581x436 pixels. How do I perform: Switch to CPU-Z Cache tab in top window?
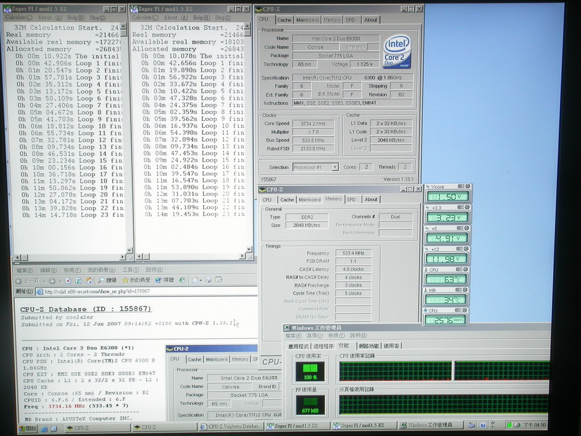click(x=284, y=20)
